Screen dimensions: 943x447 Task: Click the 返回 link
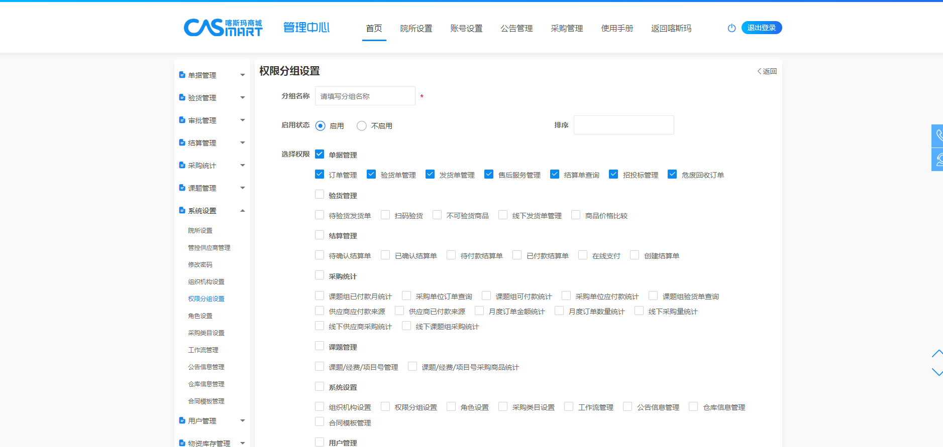[767, 71]
